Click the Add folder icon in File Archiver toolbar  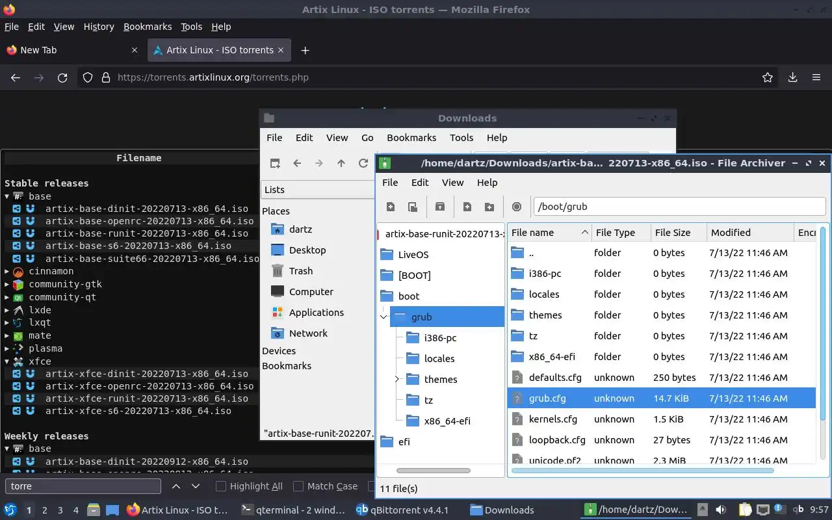[489, 207]
